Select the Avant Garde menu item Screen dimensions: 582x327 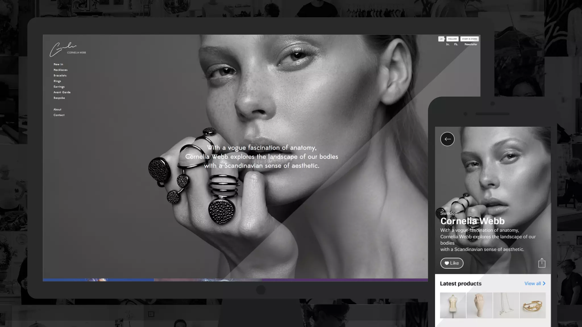(62, 92)
